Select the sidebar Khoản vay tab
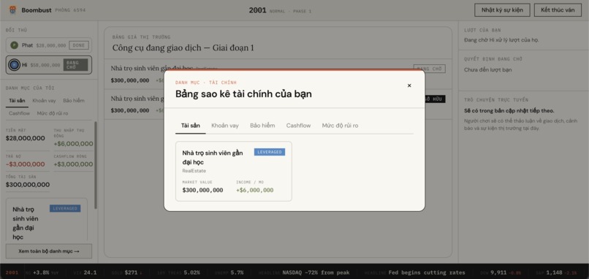This screenshot has width=589, height=279. [44, 101]
